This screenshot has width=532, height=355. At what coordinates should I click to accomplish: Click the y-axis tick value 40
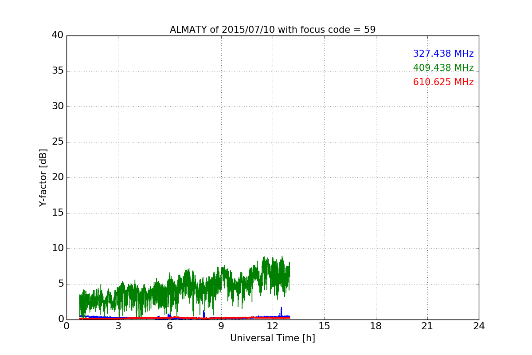pyautogui.click(x=58, y=35)
